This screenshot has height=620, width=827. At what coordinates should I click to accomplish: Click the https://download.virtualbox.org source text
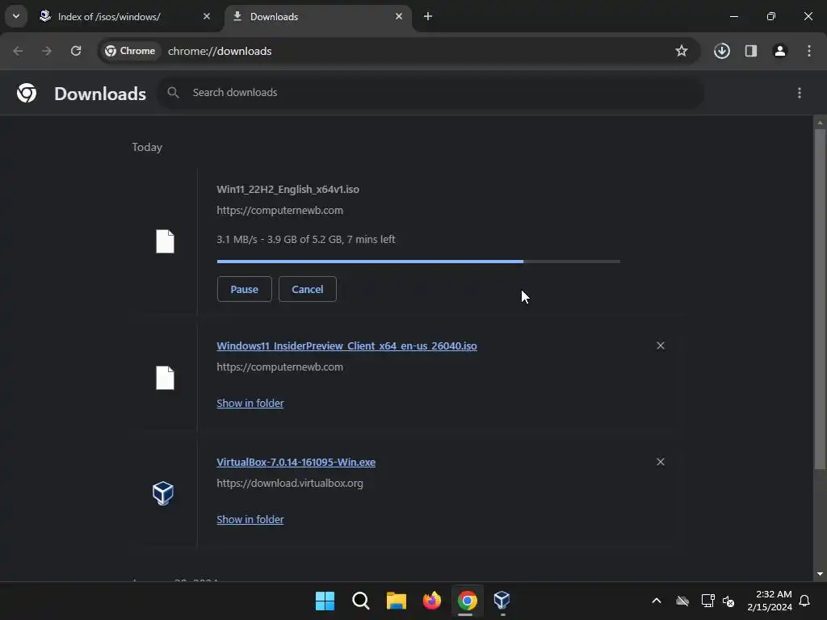coord(290,484)
